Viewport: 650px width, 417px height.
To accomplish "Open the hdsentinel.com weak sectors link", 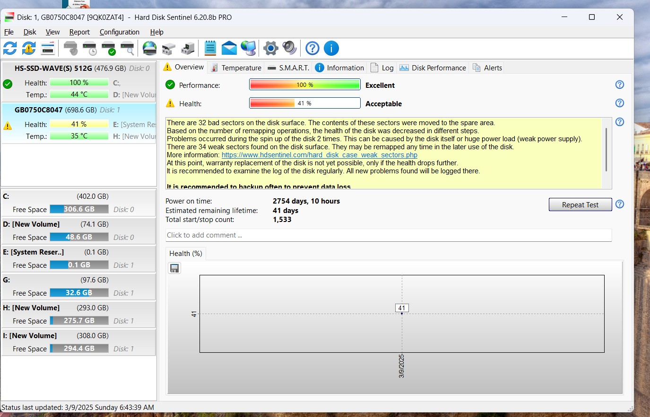I will tap(320, 155).
